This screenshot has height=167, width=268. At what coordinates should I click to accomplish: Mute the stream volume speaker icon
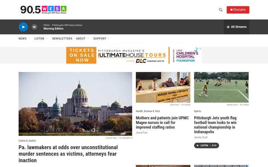[34, 27]
